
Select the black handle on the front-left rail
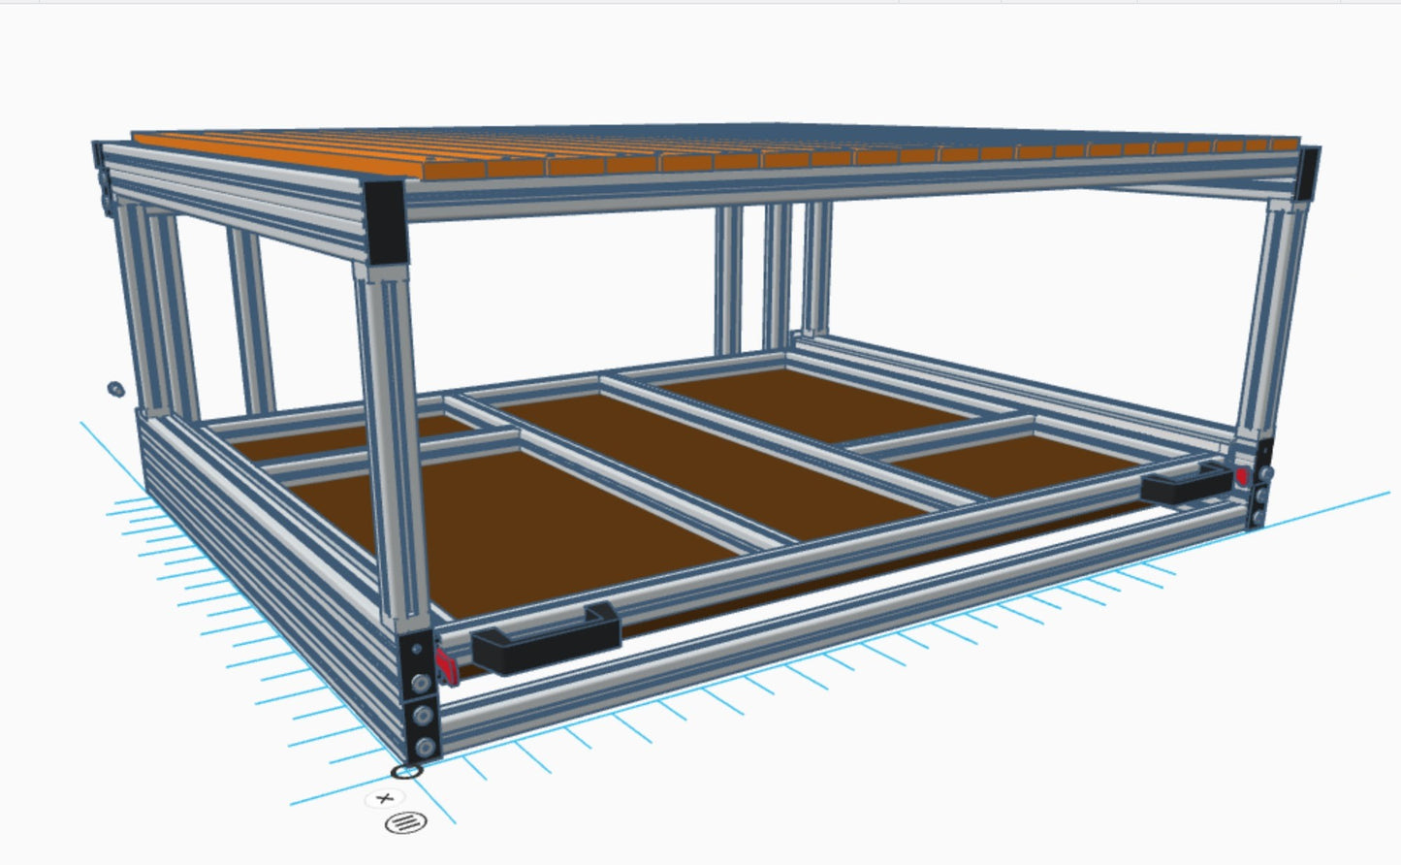click(x=546, y=641)
